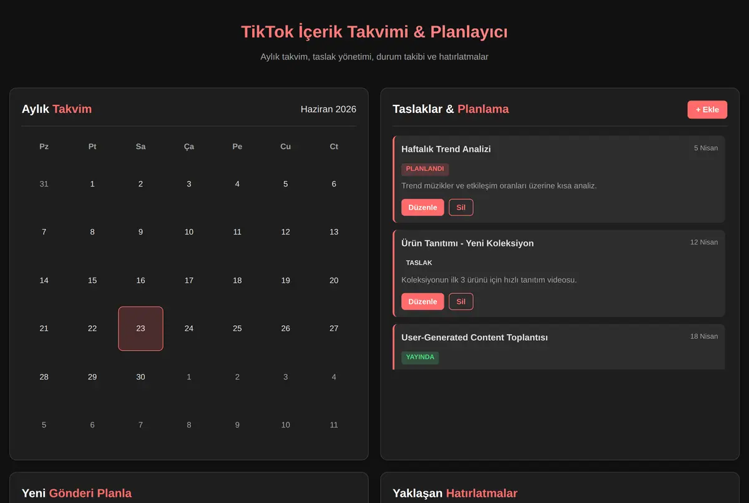This screenshot has width=749, height=503.
Task: Click day 19 in the calendar
Action: click(285, 280)
